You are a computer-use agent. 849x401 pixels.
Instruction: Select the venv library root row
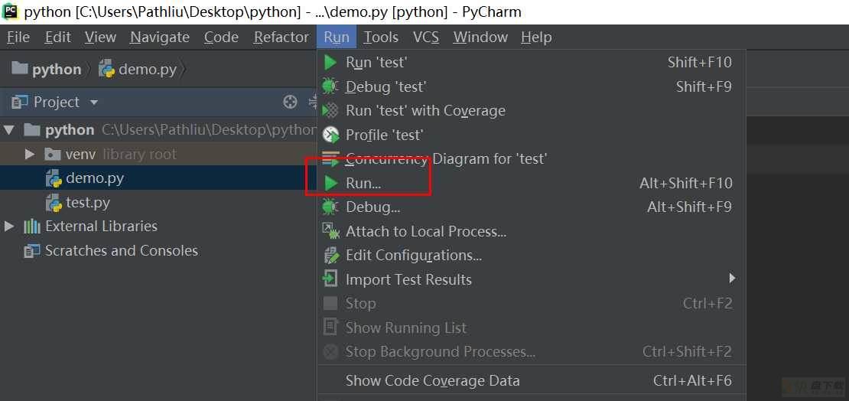point(158,155)
